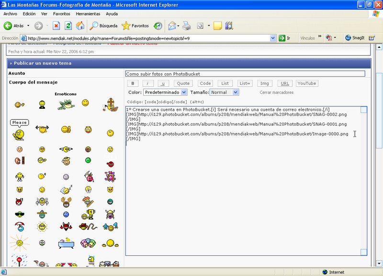
Task: Click the Atrás back arrow icon
Action: tap(8, 26)
